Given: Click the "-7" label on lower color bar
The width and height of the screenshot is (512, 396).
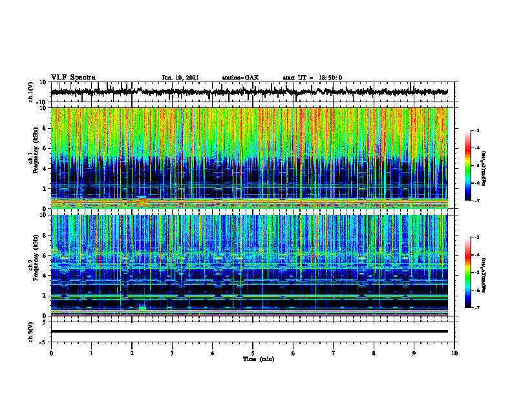Looking at the screenshot, I should 476,308.
